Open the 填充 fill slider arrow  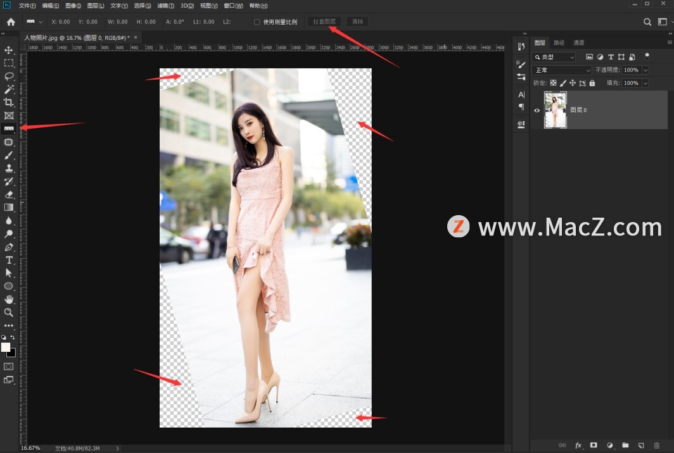click(645, 84)
